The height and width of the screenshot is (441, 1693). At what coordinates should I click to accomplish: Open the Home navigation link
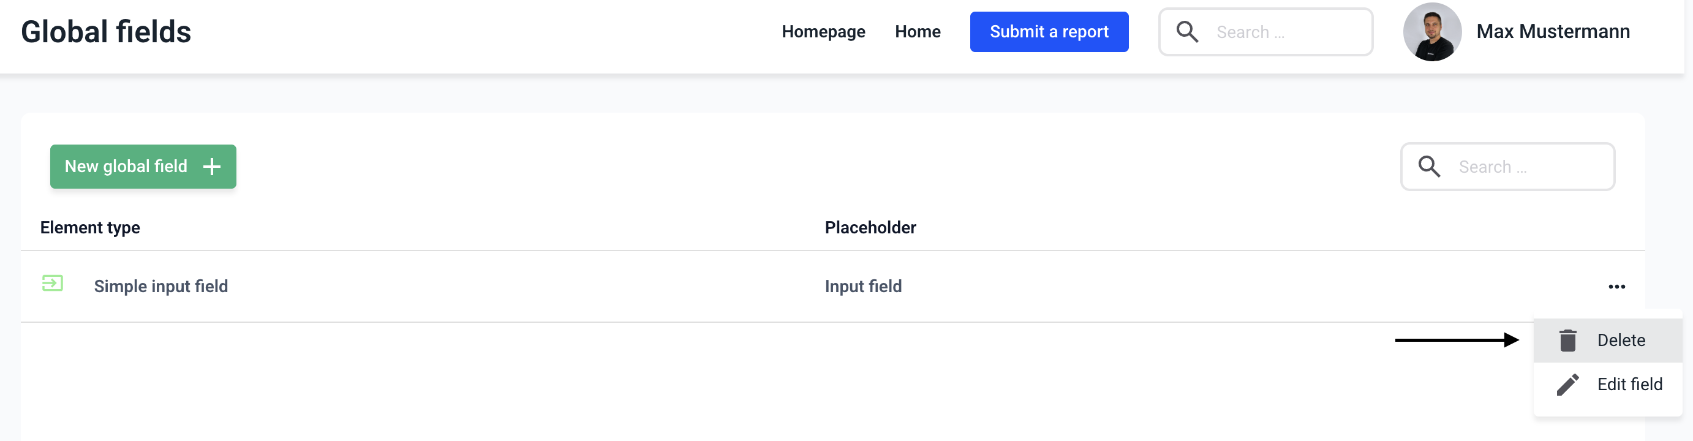917,32
